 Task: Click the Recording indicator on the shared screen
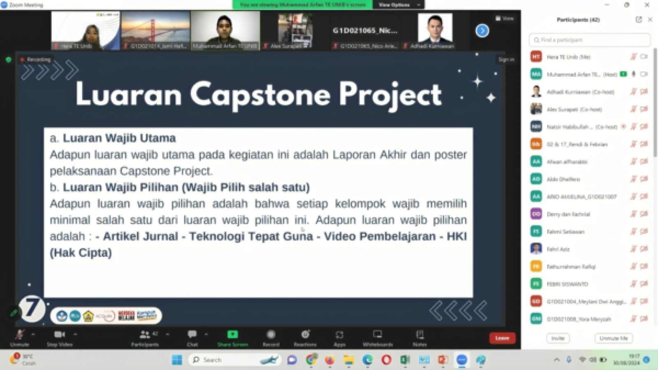35,60
